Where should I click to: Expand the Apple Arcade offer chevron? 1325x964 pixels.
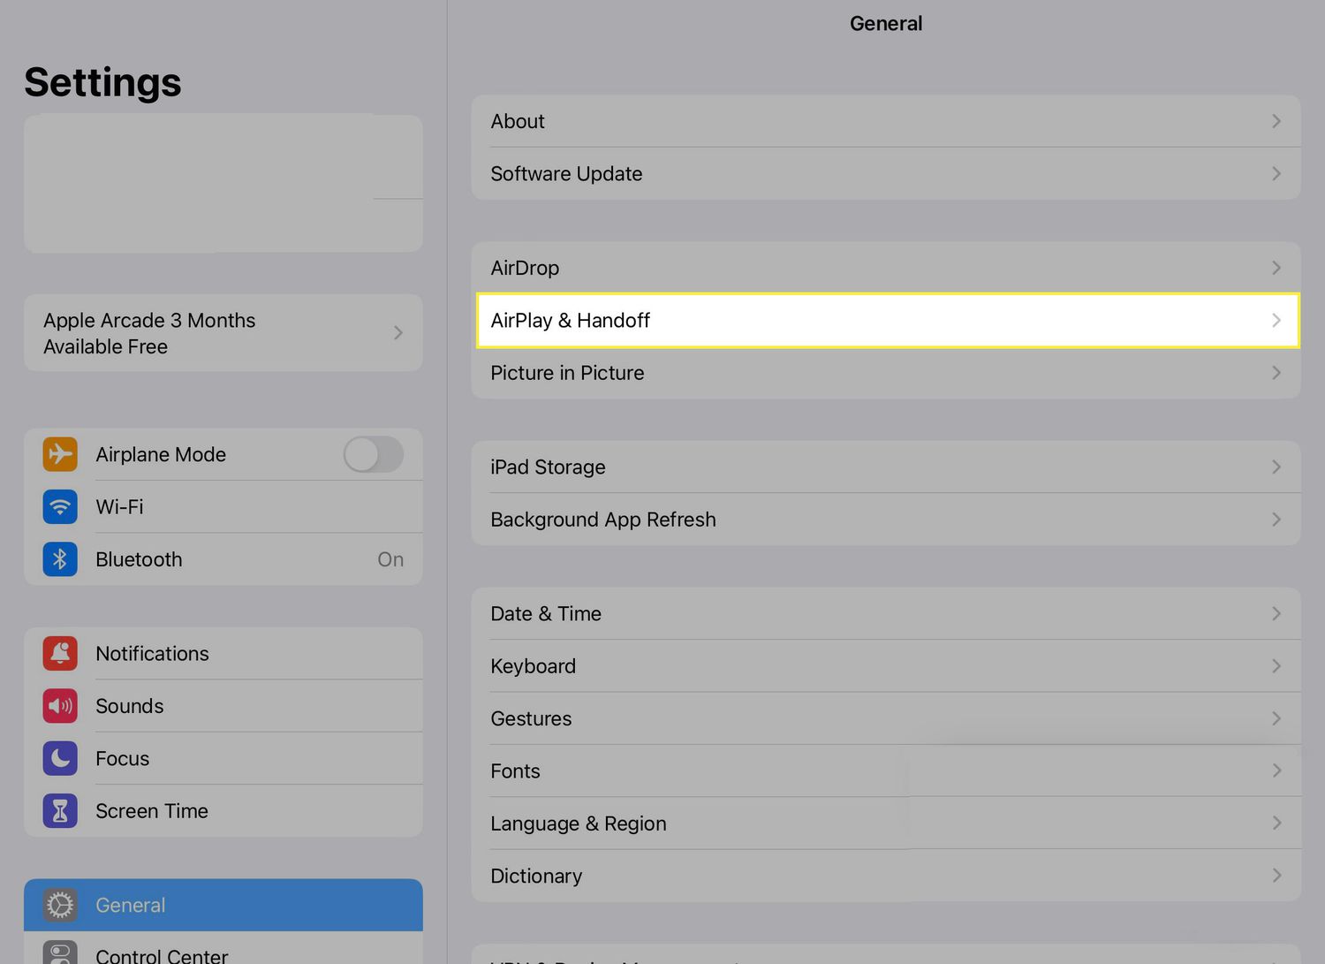pyautogui.click(x=397, y=333)
